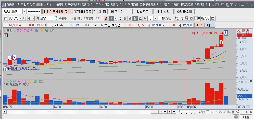Viewport: 254px width, 119px height.
Task: Collapse volume pane with corner box icon
Action: tap(251, 81)
